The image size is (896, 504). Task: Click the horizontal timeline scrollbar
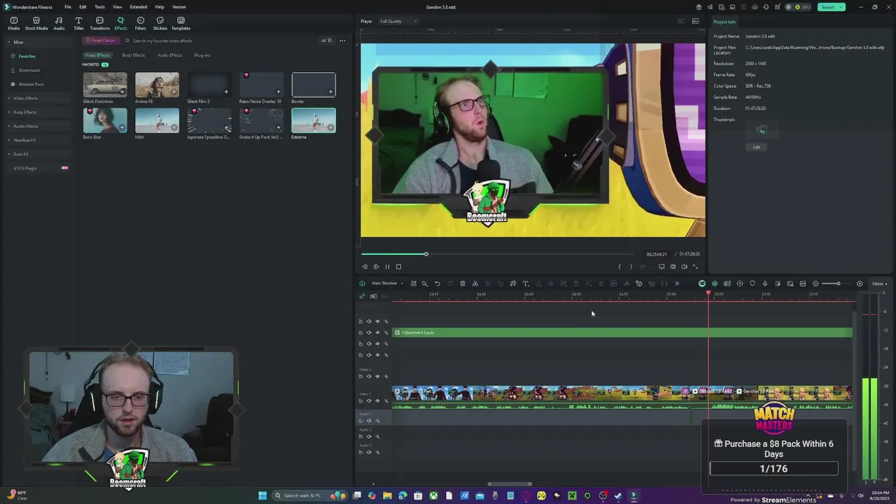point(510,484)
